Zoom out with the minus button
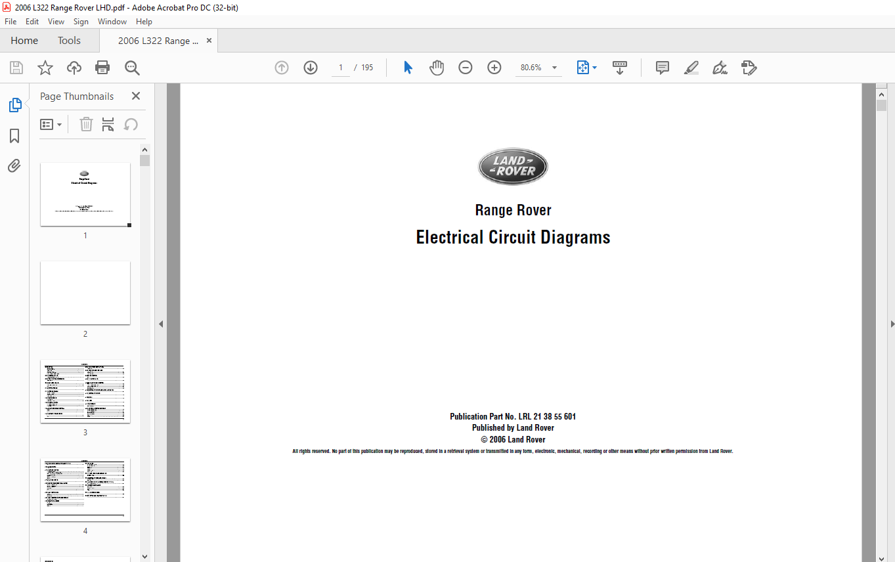Image resolution: width=895 pixels, height=562 pixels. pyautogui.click(x=466, y=68)
